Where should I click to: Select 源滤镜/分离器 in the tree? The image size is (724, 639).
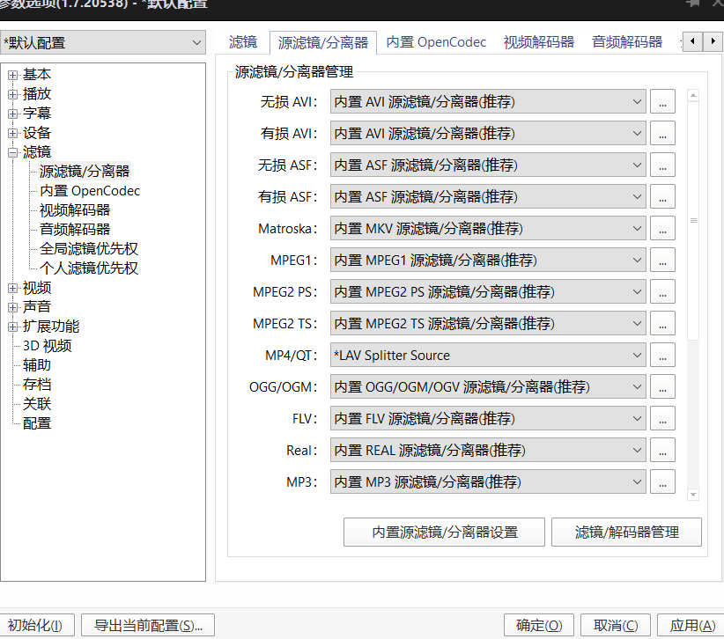pyautogui.click(x=85, y=171)
